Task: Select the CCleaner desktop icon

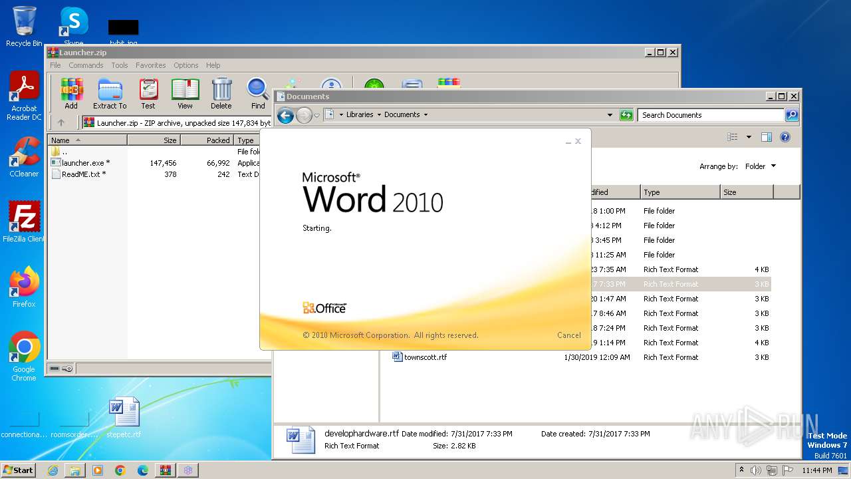Action: (x=24, y=157)
